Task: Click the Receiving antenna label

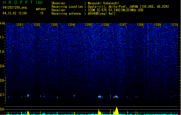Action: [66, 14]
